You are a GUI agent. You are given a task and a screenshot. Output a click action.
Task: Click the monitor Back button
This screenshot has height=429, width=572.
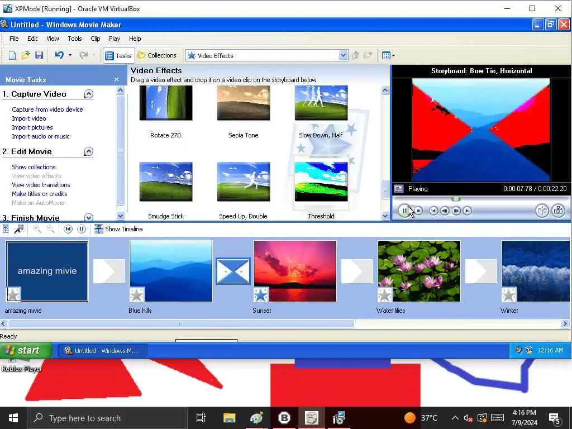(433, 211)
